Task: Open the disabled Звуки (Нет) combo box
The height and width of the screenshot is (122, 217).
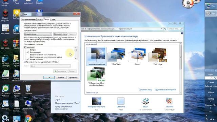Action: pyautogui.click(x=51, y=66)
